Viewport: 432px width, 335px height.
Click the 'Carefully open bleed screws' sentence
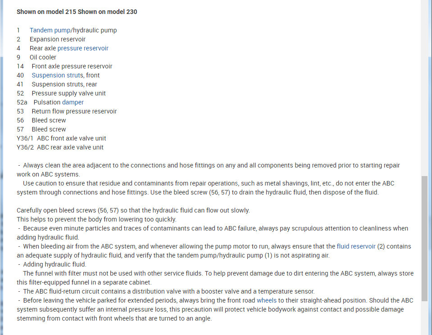coord(133,210)
